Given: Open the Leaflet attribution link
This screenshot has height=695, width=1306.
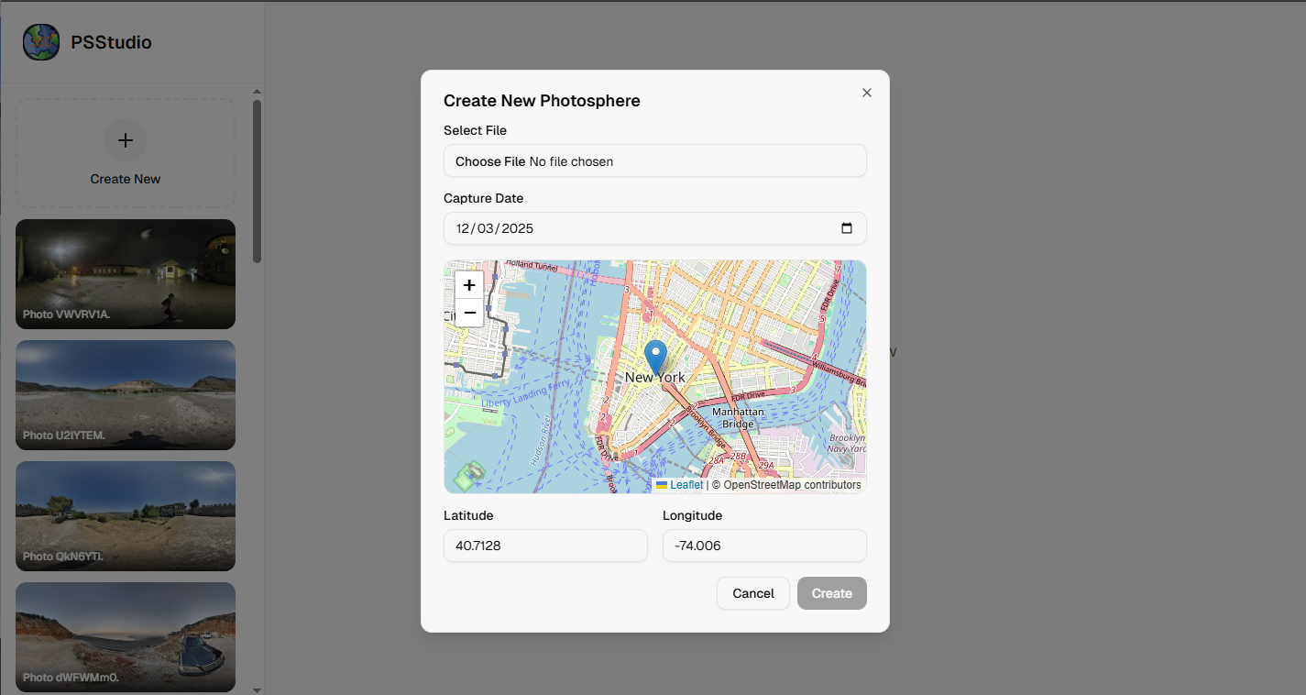Looking at the screenshot, I should (x=679, y=485).
